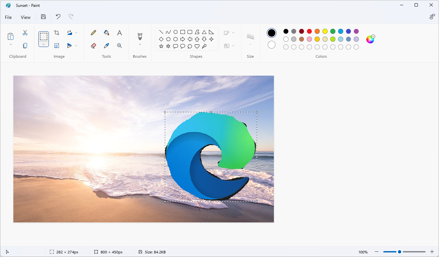Pick the orange color swatch

(x=317, y=31)
